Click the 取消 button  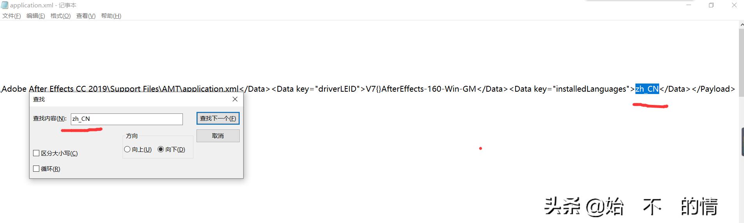click(x=218, y=136)
